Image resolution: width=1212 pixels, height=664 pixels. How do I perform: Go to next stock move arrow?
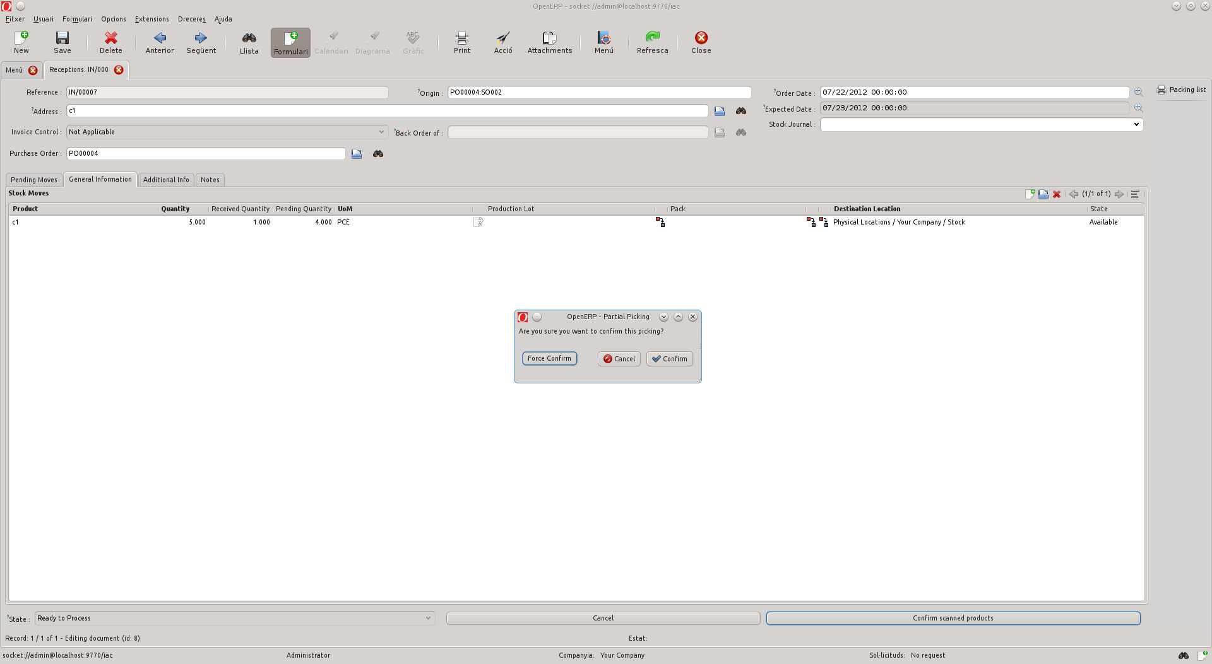tap(1119, 194)
